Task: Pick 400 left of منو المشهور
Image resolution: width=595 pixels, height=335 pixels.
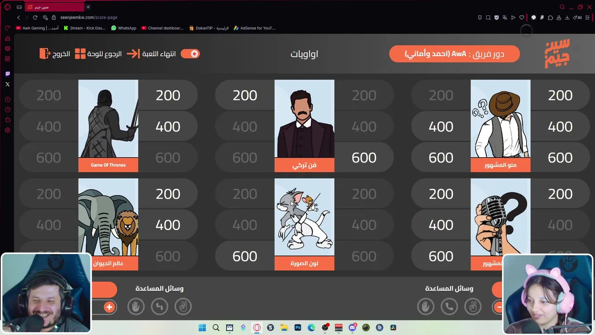Action: 441,127
